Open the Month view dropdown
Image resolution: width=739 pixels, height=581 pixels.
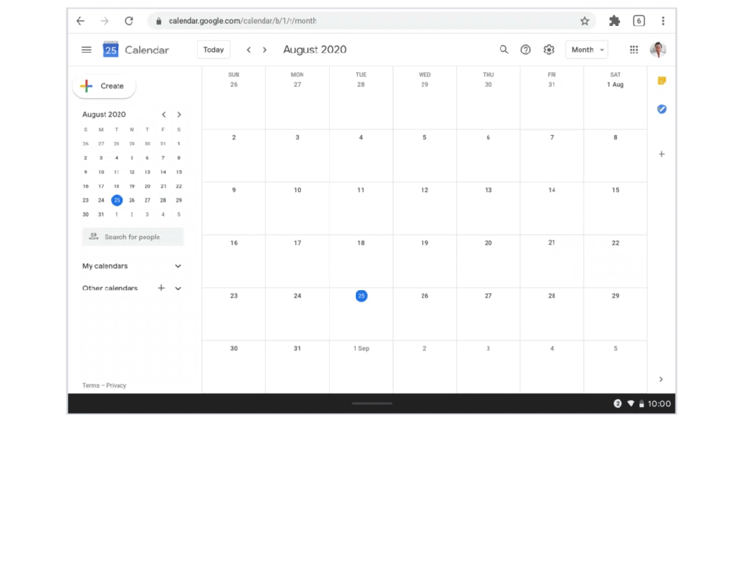[x=587, y=50]
